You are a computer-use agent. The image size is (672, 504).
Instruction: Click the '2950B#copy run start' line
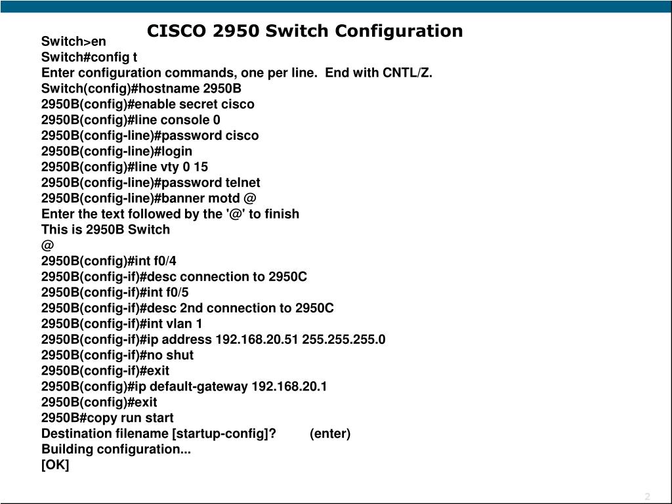coord(107,418)
